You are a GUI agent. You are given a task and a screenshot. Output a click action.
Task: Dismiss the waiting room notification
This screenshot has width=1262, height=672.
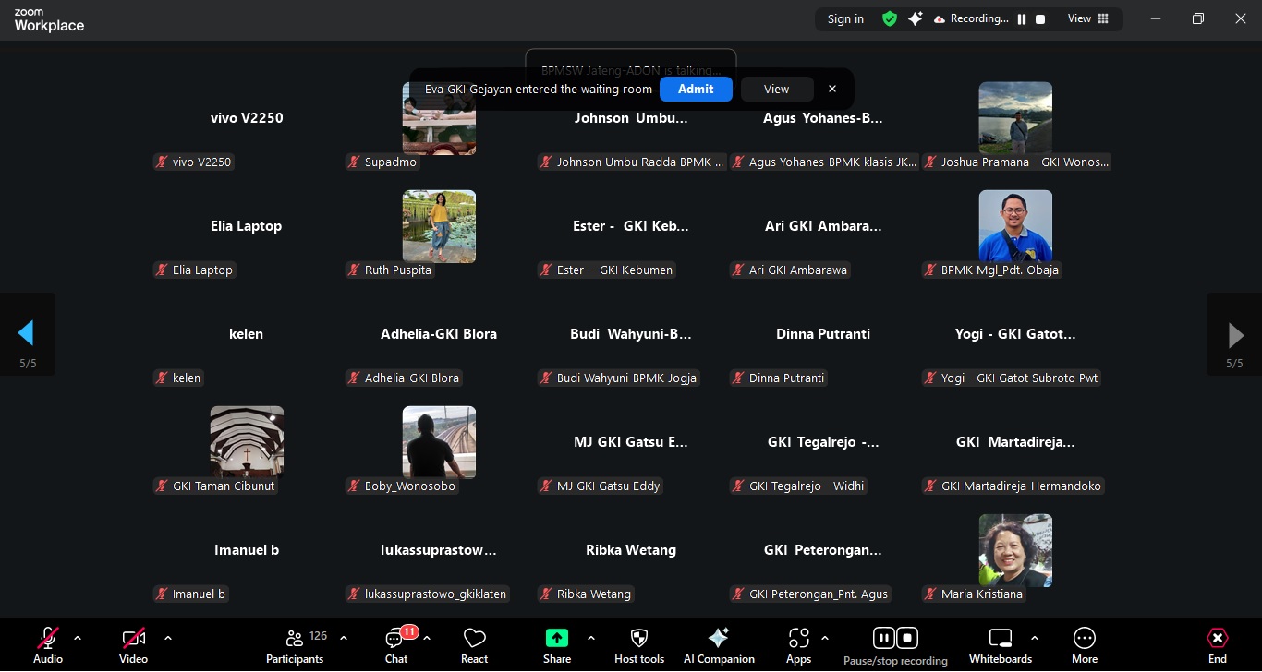pyautogui.click(x=832, y=89)
